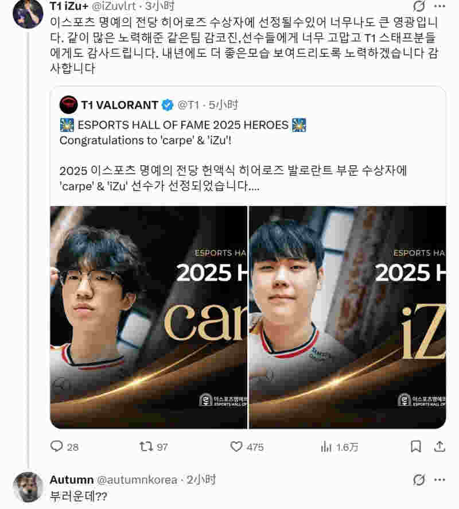Open the carpe Hall of Fame image
Screen dimensions: 459x509
149,317
